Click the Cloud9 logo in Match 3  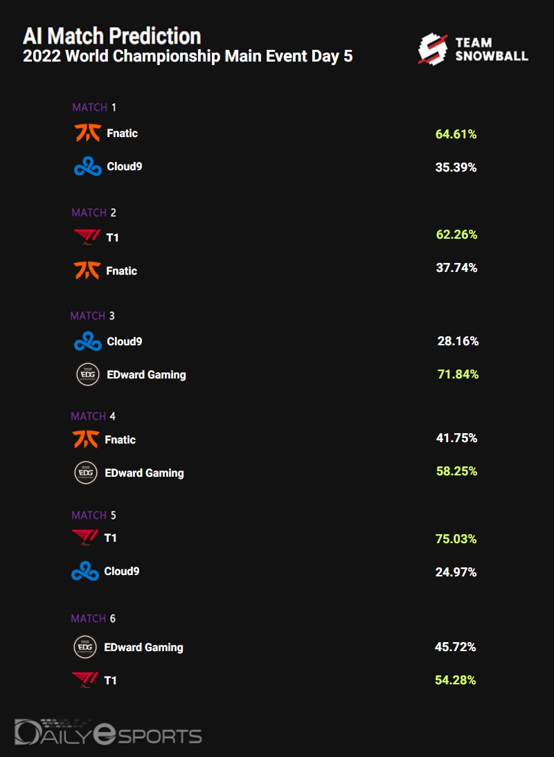point(88,341)
